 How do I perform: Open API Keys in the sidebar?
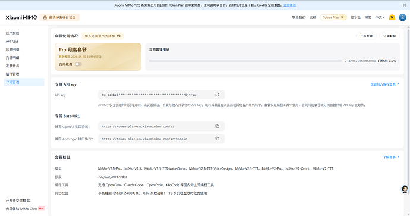tap(12, 42)
